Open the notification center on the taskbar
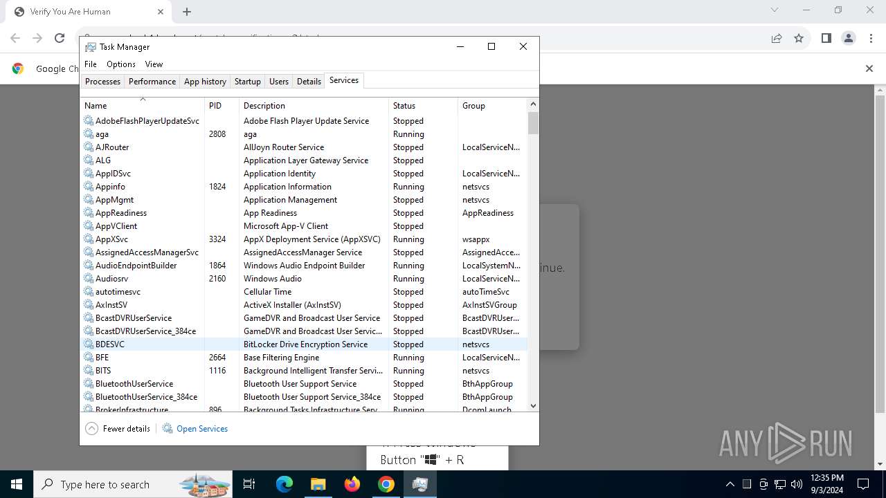The image size is (886, 498). [863, 484]
